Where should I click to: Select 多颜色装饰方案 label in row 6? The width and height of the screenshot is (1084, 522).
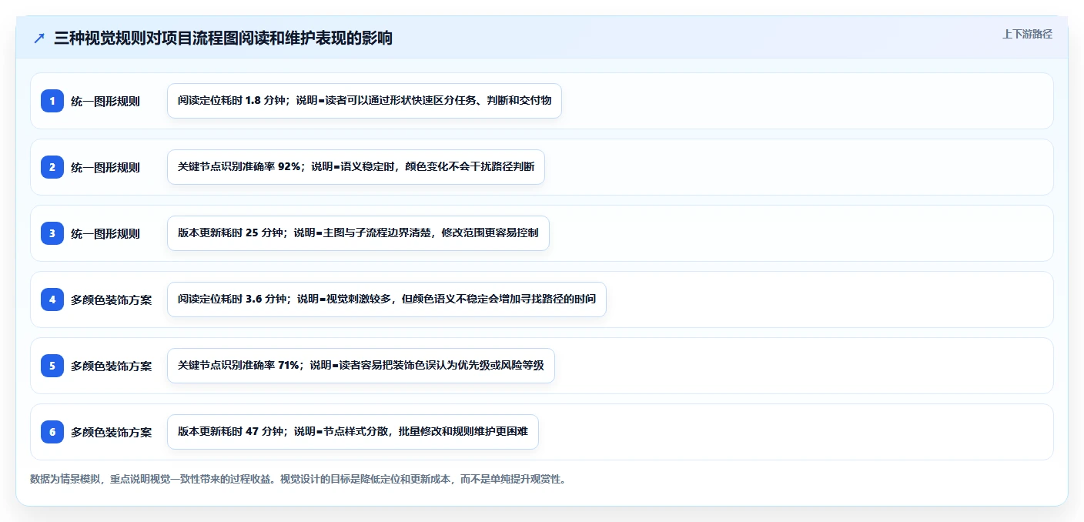click(111, 432)
